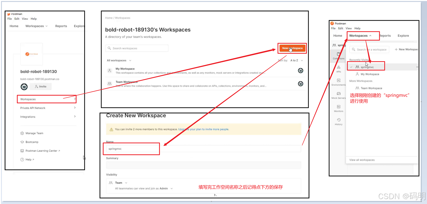Click the Search for a workspace field

point(369,50)
